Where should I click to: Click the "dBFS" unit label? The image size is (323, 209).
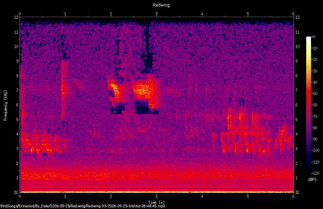[x=312, y=180]
